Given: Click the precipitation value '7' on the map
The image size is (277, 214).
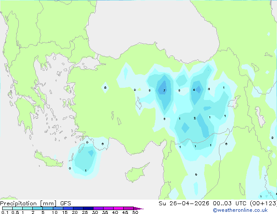Looking at the screenshot, I should [164, 90].
